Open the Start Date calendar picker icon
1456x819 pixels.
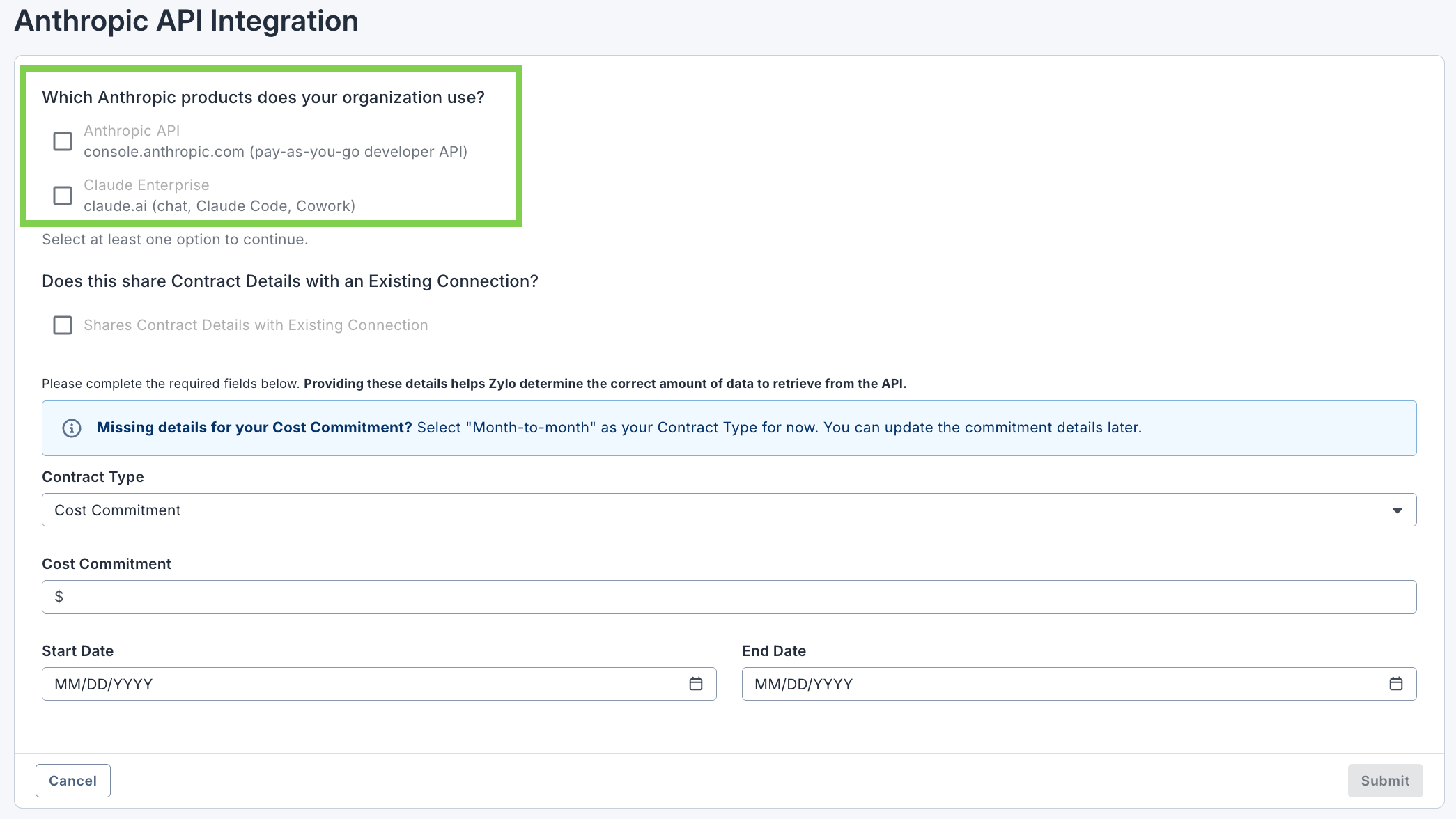(x=696, y=684)
